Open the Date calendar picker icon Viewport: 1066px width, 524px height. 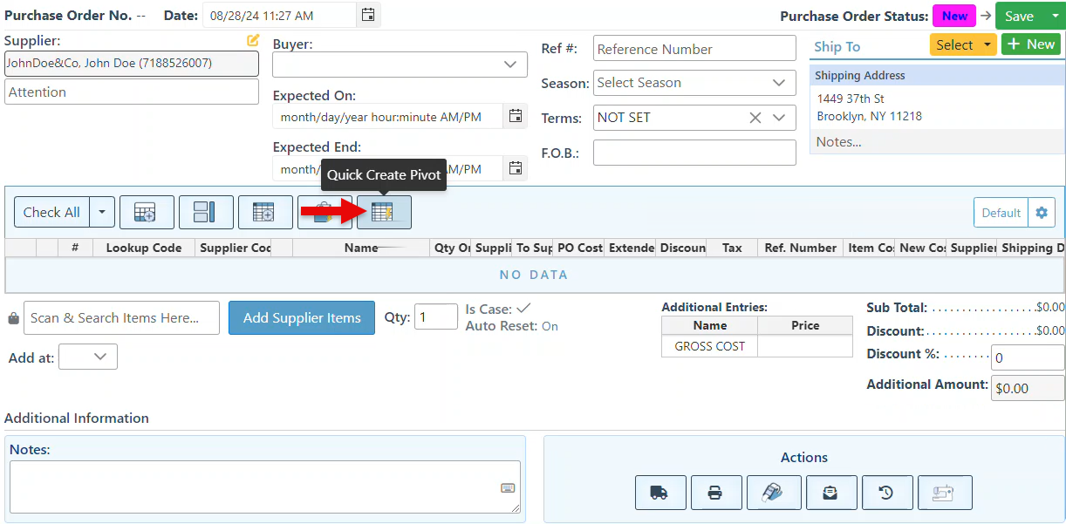(368, 15)
